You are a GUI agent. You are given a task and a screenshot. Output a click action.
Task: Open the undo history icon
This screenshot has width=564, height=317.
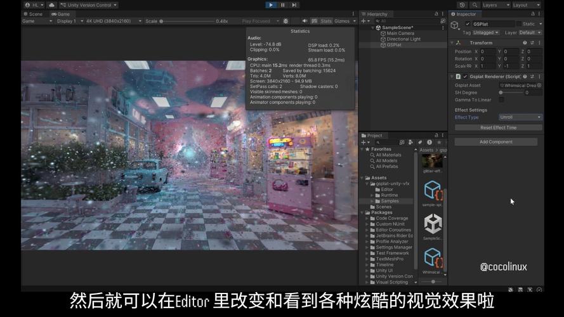coord(462,5)
